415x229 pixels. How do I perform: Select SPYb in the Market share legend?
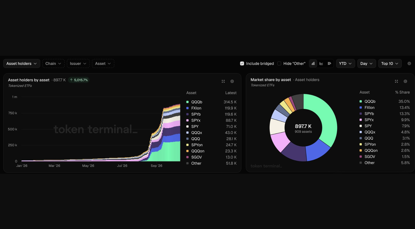[369, 114]
